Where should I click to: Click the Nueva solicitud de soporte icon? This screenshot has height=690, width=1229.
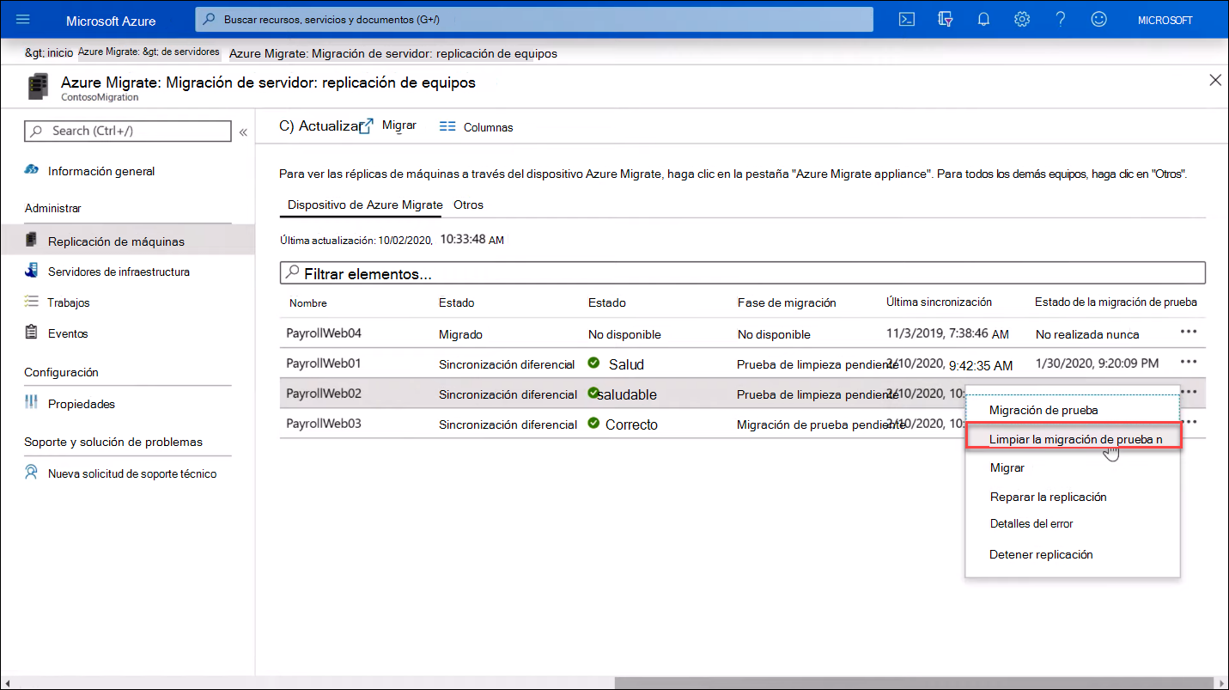click(x=32, y=473)
